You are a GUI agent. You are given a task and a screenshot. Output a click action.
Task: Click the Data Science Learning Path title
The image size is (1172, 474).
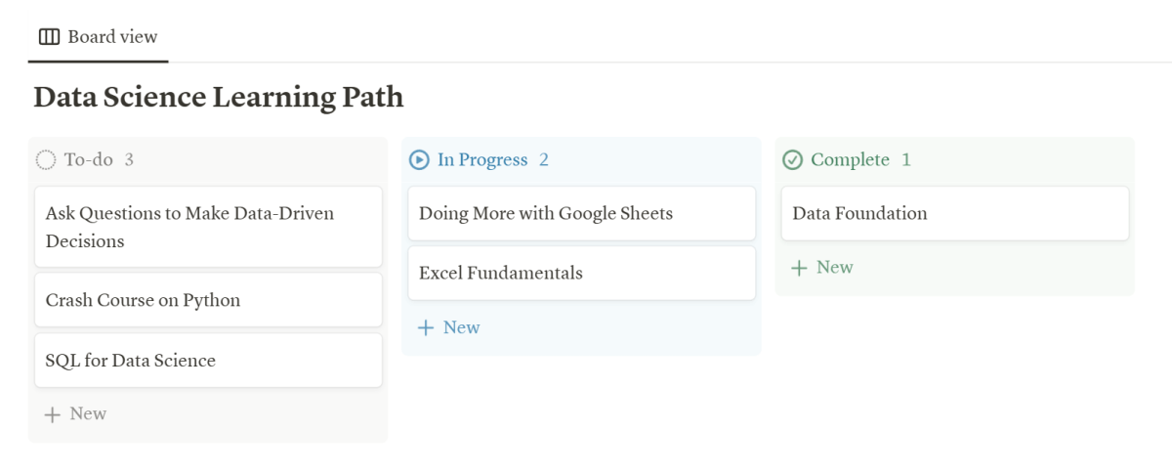click(x=218, y=98)
